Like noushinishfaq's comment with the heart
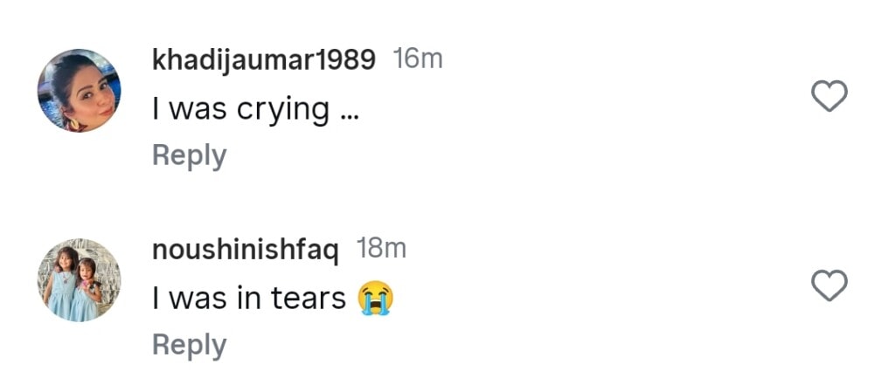The width and height of the screenshot is (895, 385). tap(829, 285)
